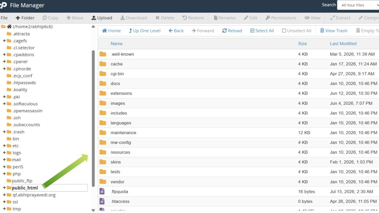This screenshot has height=213, width=379.
Task: Sort by Name column header
Action: [117, 44]
